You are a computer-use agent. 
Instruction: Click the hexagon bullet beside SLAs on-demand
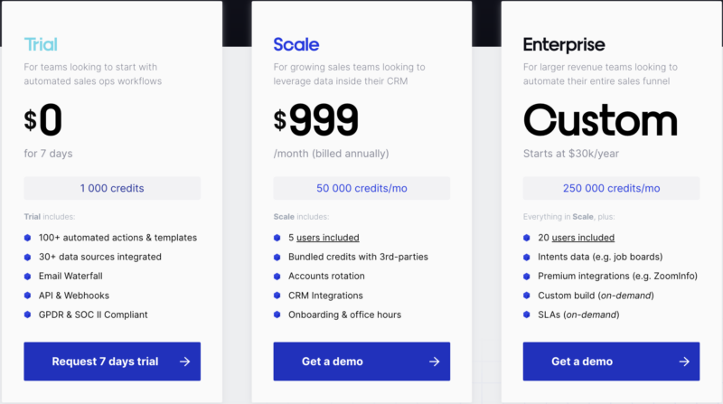click(x=527, y=315)
